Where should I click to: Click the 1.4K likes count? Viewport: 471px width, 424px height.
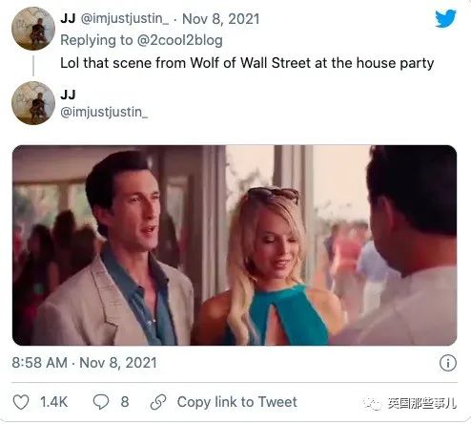click(53, 402)
